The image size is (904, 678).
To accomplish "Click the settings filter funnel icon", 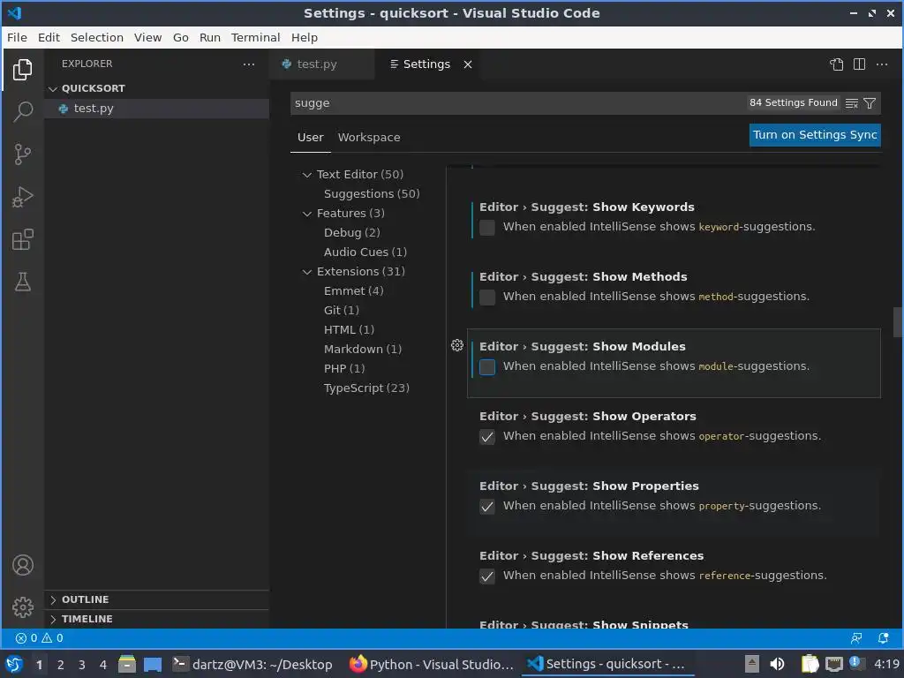I will 870,103.
